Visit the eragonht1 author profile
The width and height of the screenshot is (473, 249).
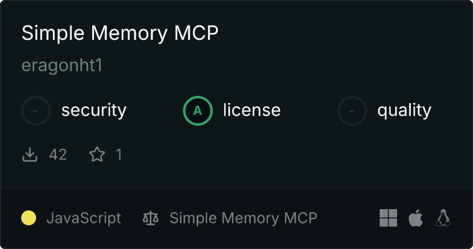[x=62, y=65]
